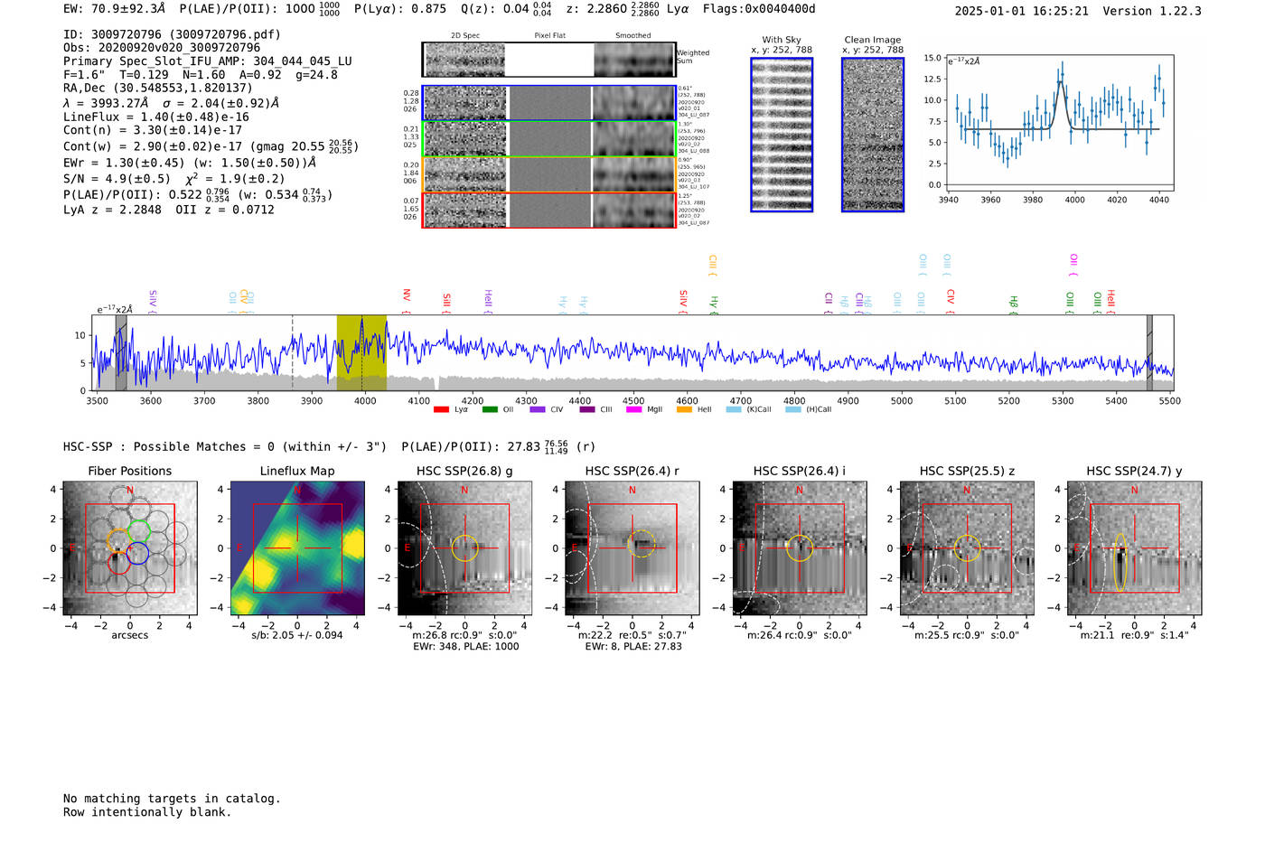Click the Flags:0x0040400d header text
The image size is (1265, 861).
pyautogui.click(x=759, y=9)
